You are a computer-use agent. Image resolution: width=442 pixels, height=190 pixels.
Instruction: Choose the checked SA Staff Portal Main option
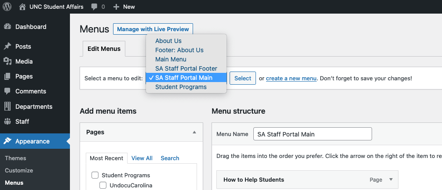(186, 78)
